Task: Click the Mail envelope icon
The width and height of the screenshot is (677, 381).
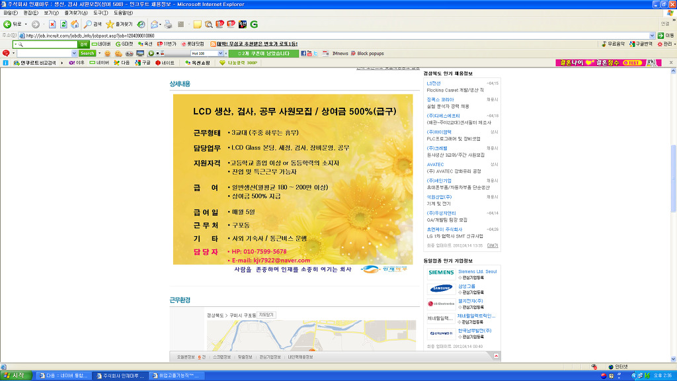Action: [x=154, y=24]
